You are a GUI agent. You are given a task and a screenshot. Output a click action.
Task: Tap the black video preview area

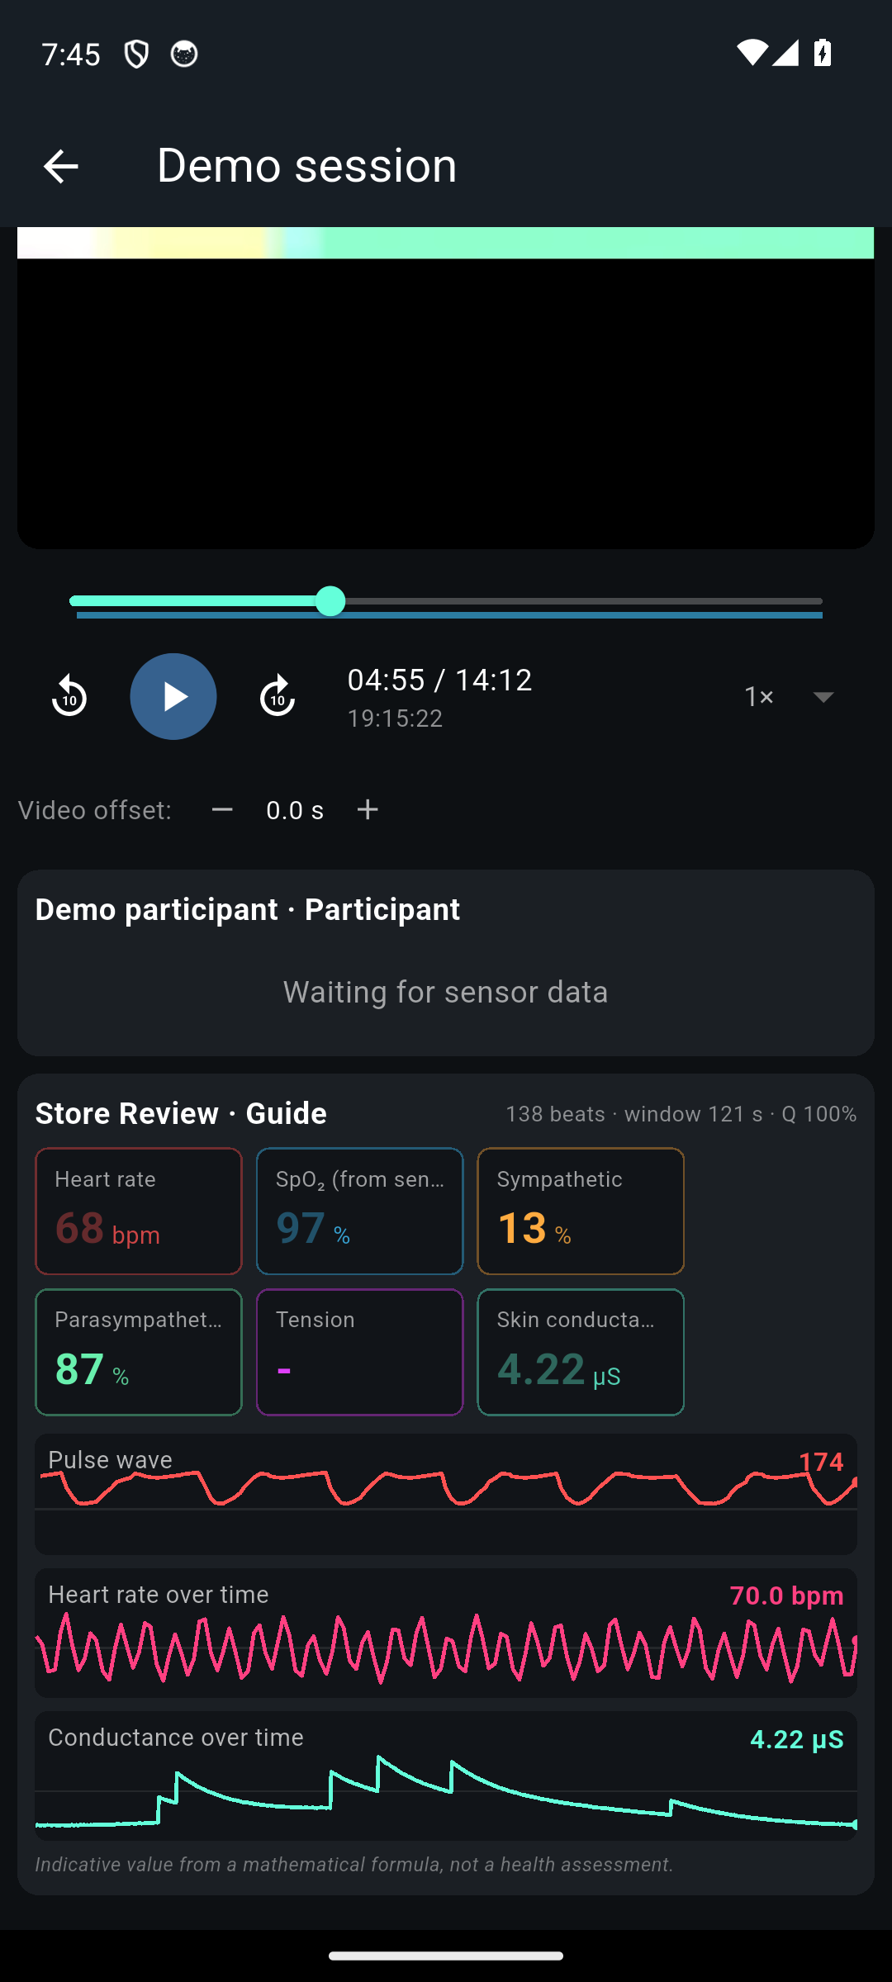click(446, 403)
